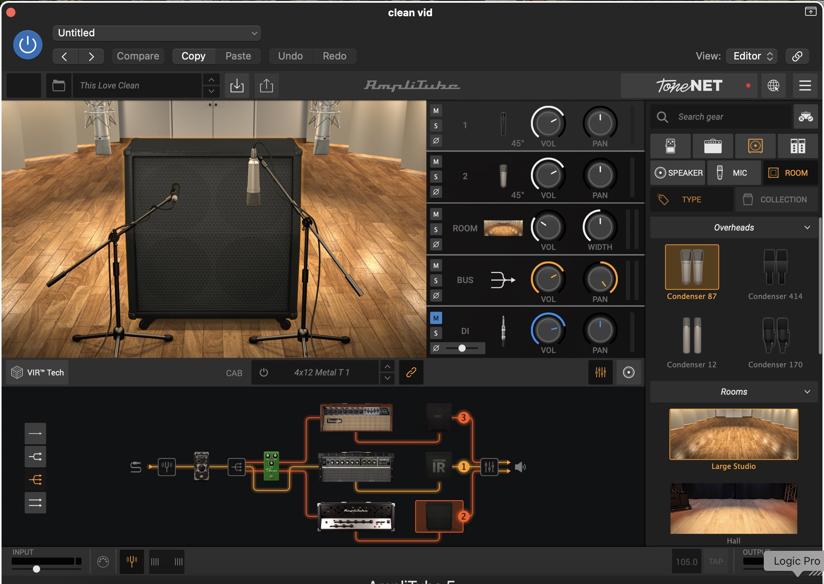Click the export share preset icon

click(x=266, y=85)
